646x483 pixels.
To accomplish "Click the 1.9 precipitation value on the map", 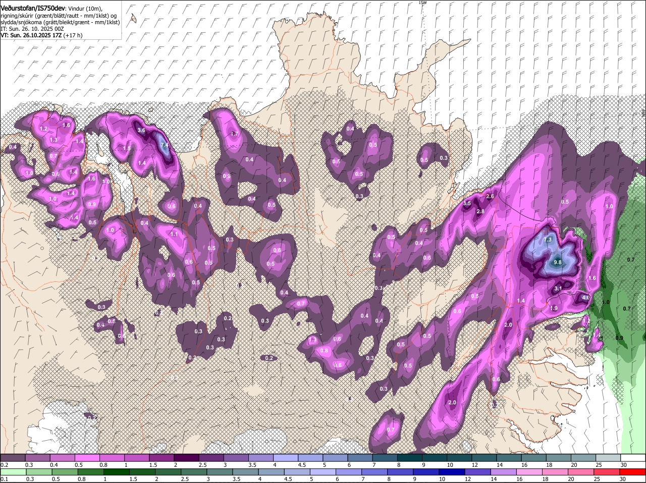I will (553, 309).
